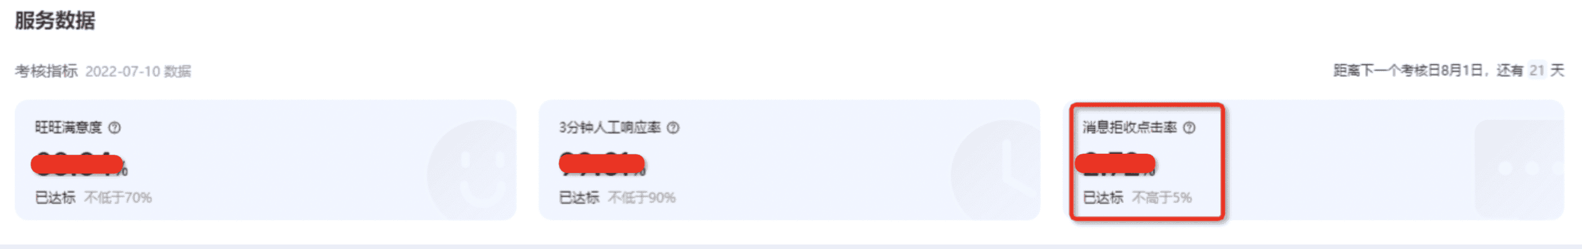Screen dimensions: 1582x249
Task: Select the 消息拒收点击率 metric label
Action: pyautogui.click(x=1129, y=128)
